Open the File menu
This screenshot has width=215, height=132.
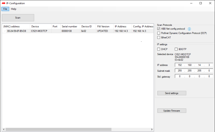pos(5,9)
